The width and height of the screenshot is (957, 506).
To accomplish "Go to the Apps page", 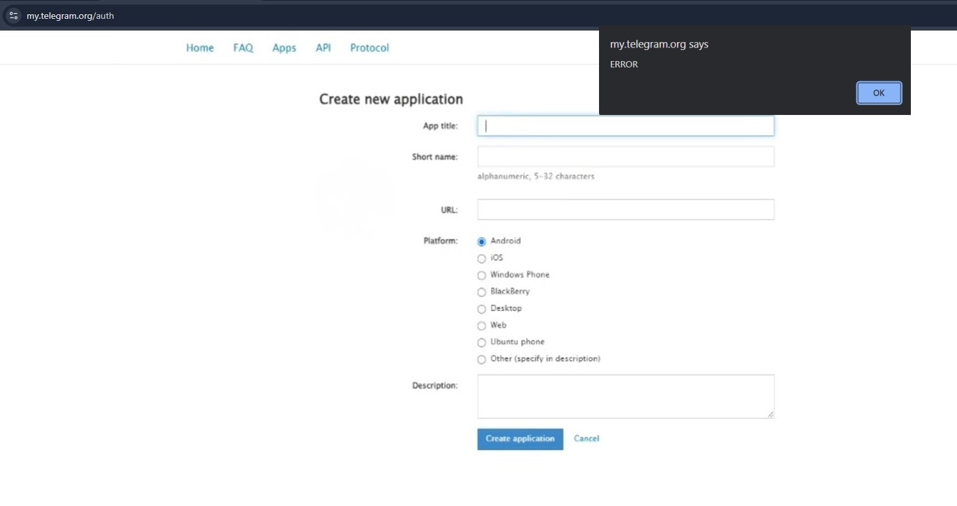I will [x=284, y=48].
